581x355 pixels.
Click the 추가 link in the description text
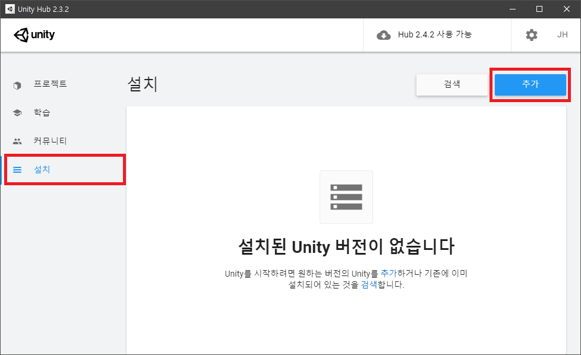click(389, 273)
